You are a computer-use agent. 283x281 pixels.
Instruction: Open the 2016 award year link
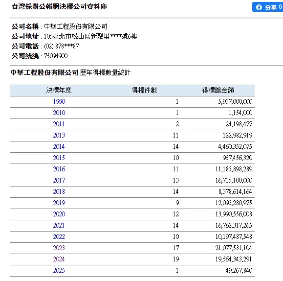coord(59,169)
